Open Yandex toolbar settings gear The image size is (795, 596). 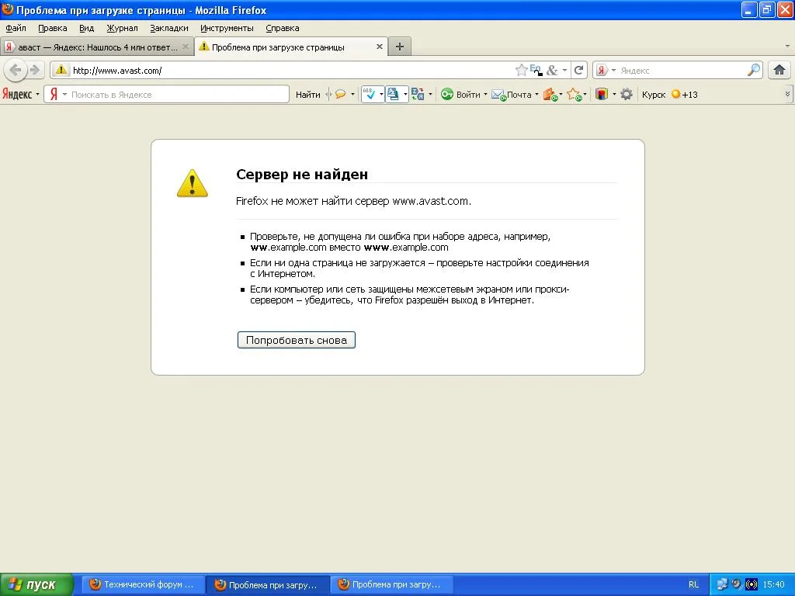click(627, 94)
